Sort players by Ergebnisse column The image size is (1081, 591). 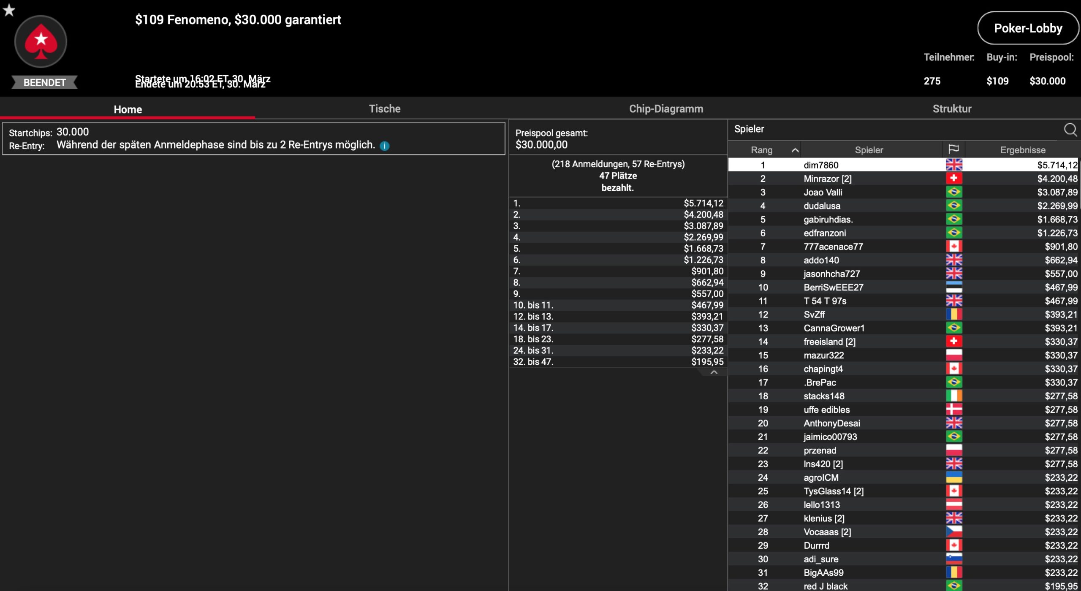click(x=1022, y=150)
